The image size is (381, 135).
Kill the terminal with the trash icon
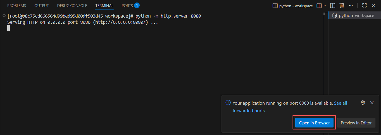point(342,6)
